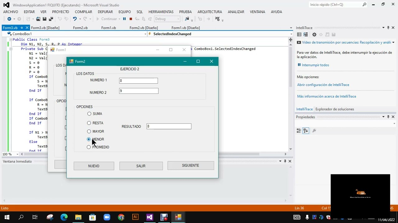Image resolution: width=398 pixels, height=223 pixels.
Task: Click the SALIR button in Form2
Action: point(141,166)
